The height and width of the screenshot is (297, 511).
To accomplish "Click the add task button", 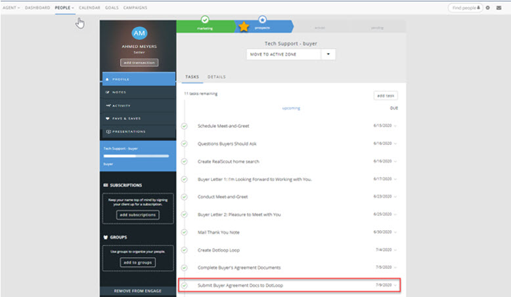I will 386,96.
